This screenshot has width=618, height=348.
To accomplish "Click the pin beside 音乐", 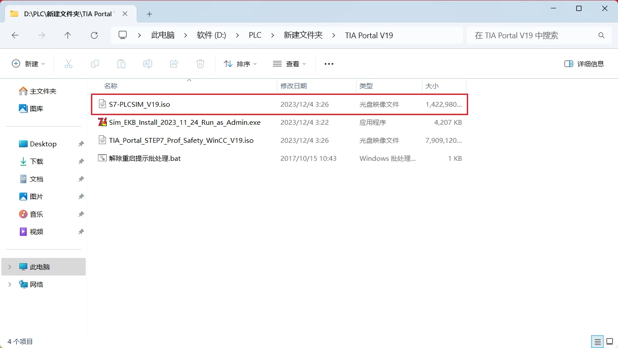I will pyautogui.click(x=81, y=214).
